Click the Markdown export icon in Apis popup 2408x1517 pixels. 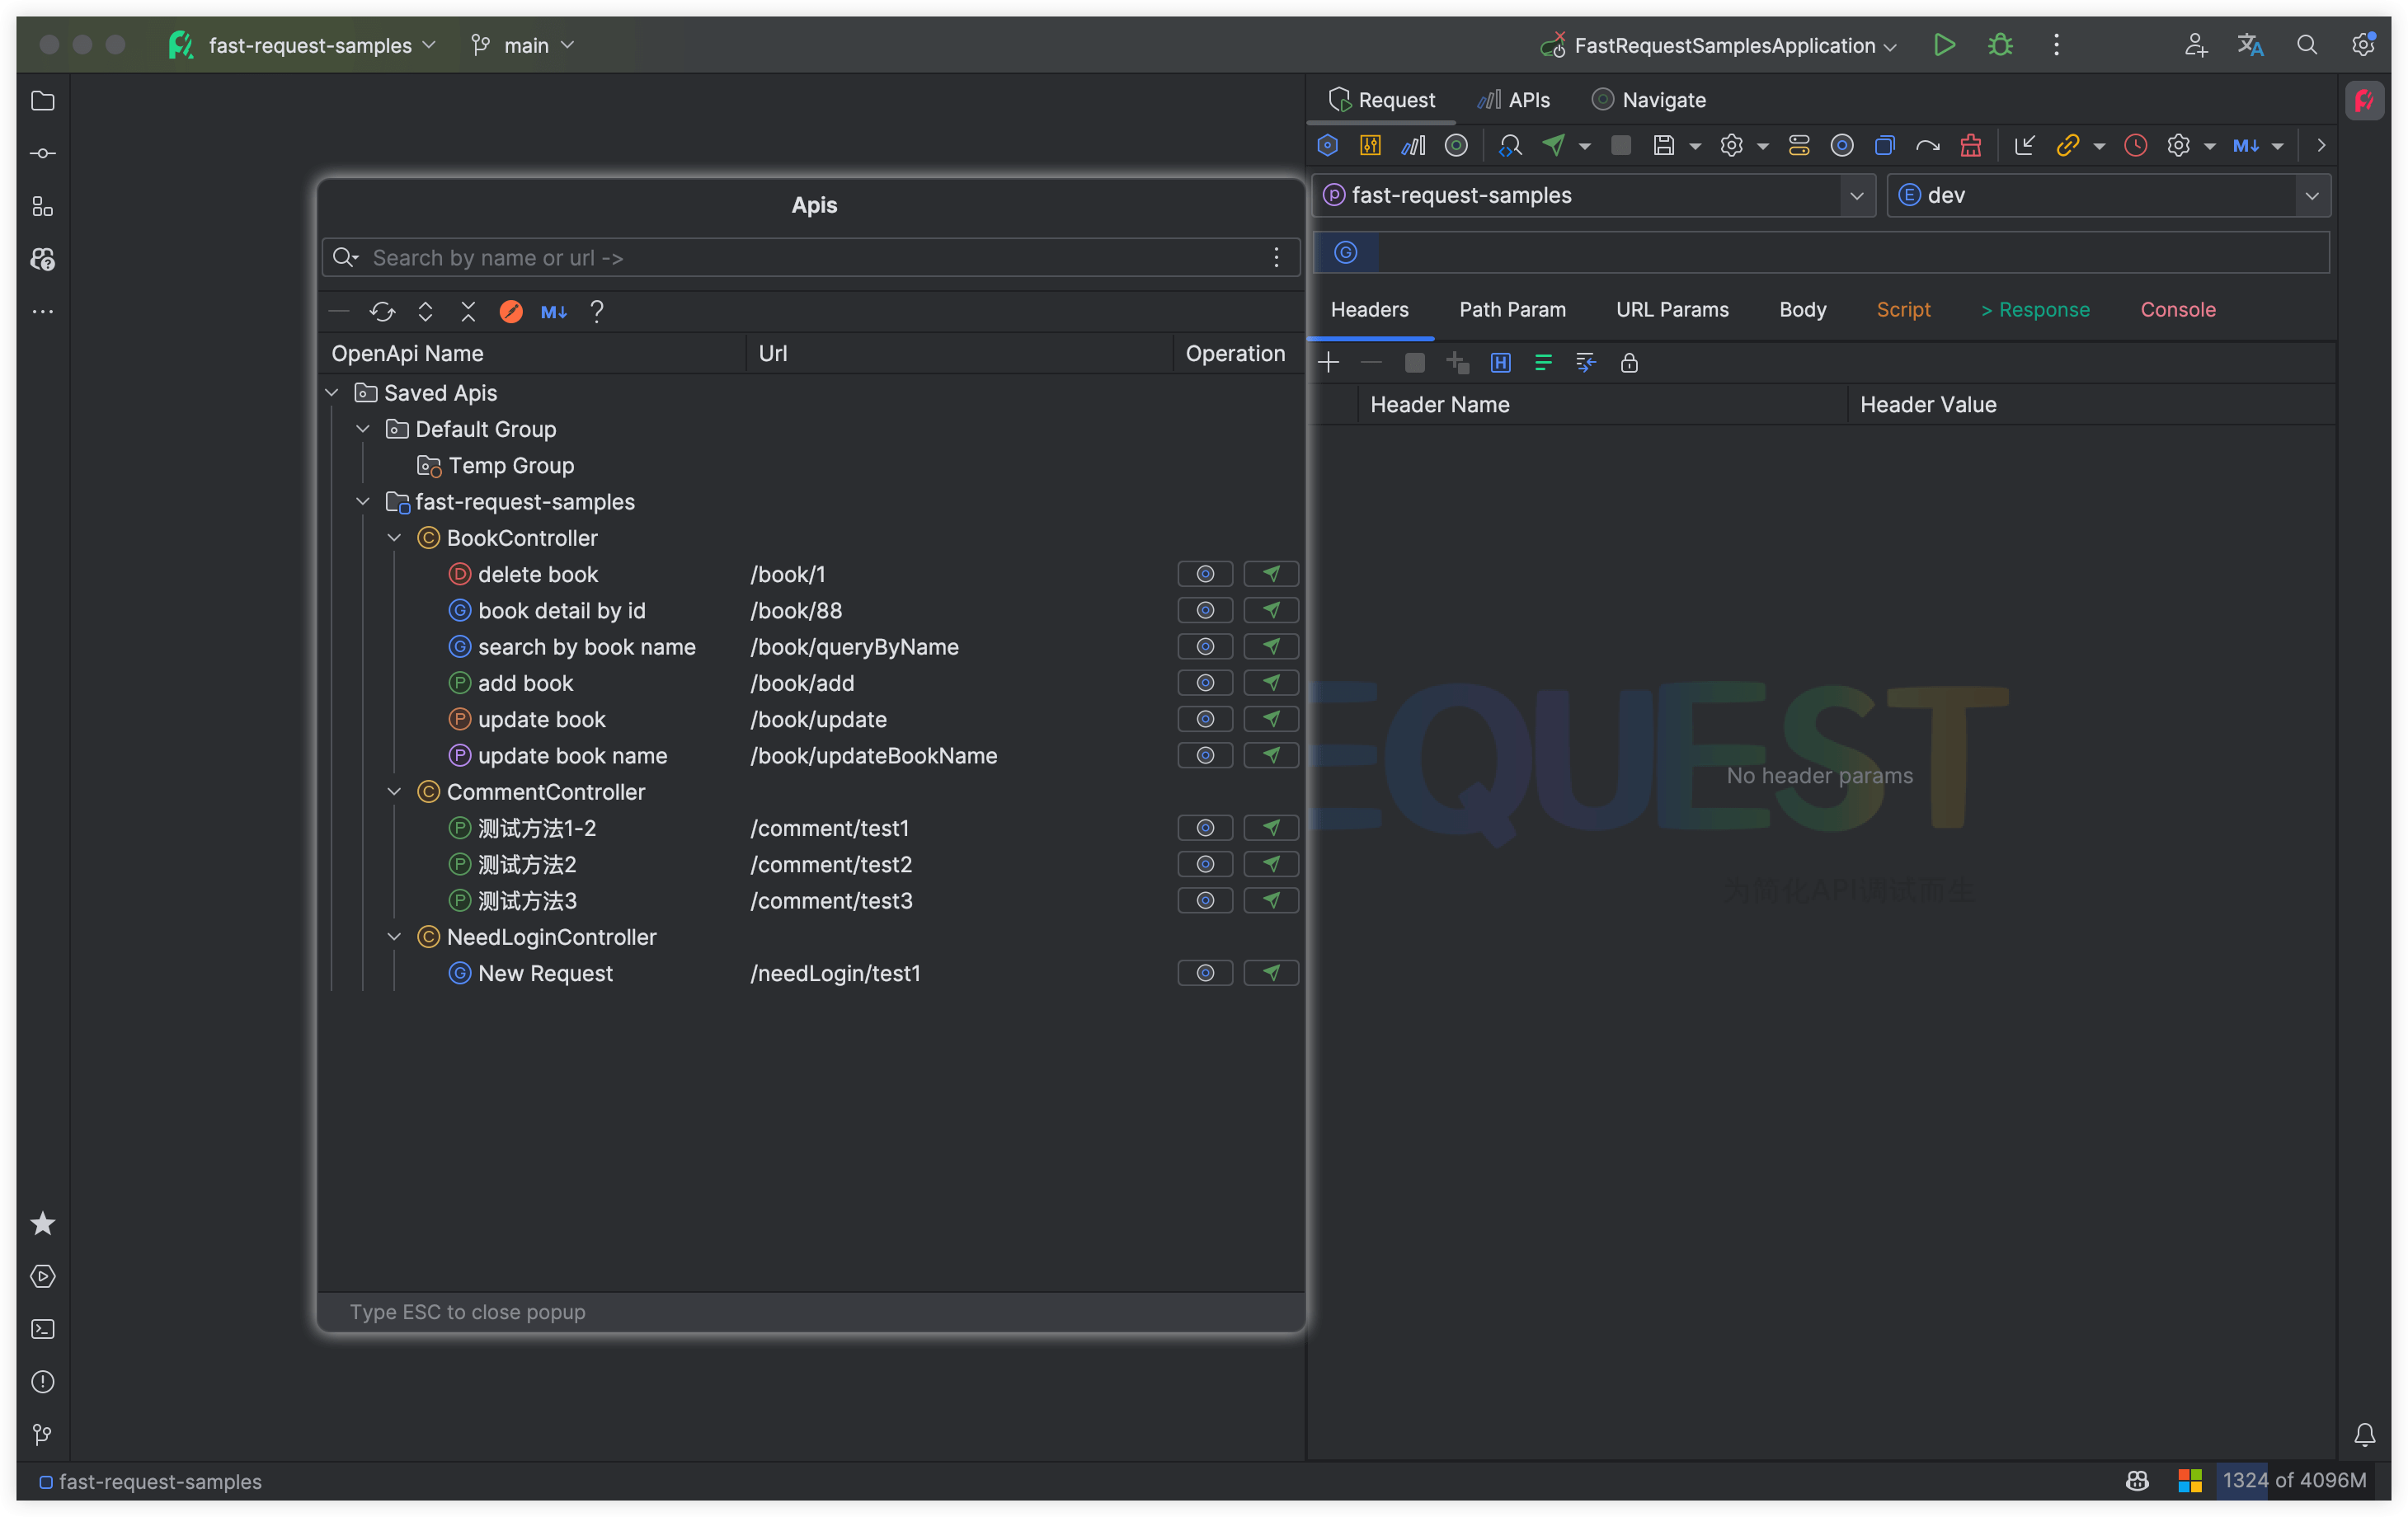[553, 311]
